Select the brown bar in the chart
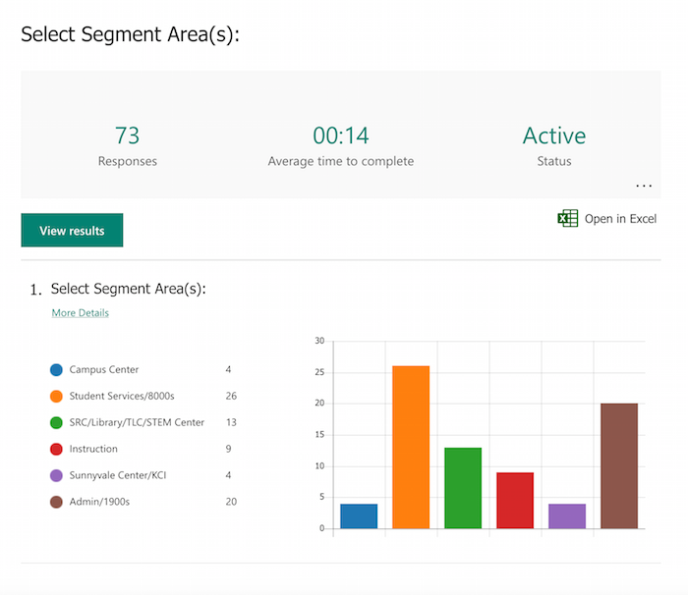Image resolution: width=688 pixels, height=595 pixels. coord(619,465)
